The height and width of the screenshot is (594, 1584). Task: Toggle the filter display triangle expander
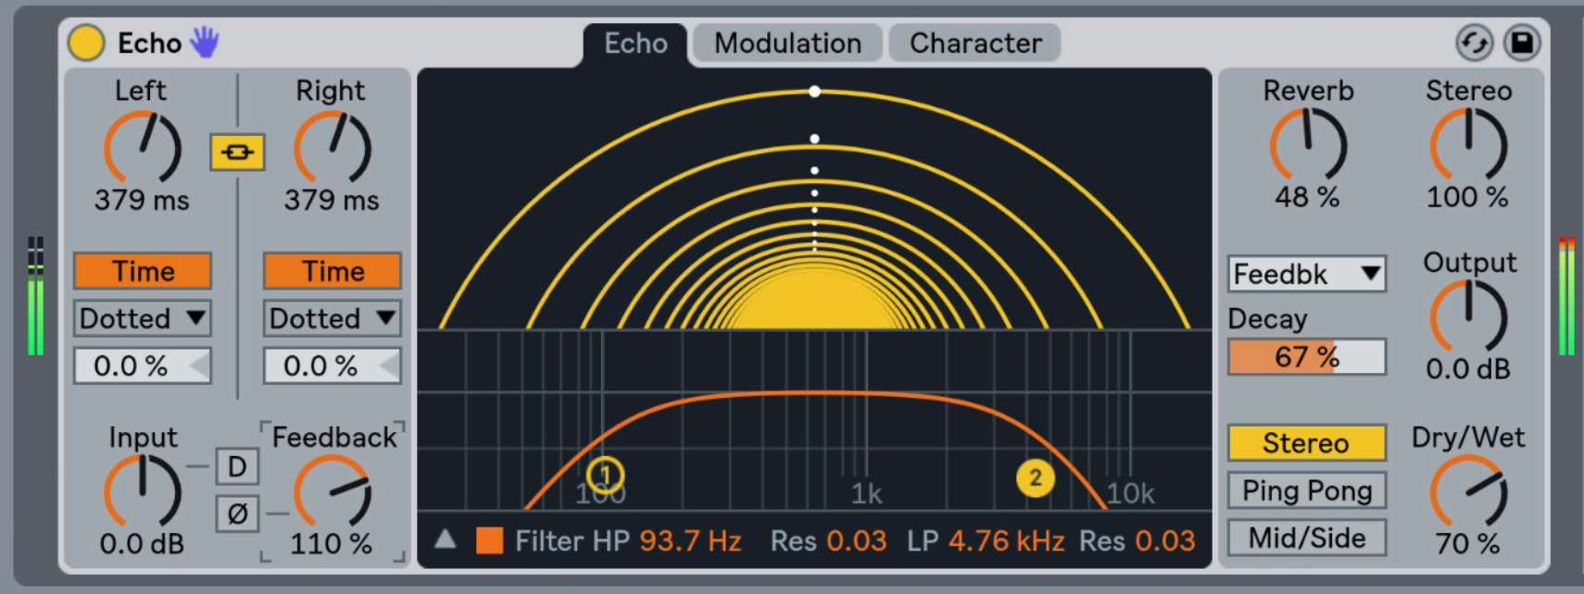point(446,539)
